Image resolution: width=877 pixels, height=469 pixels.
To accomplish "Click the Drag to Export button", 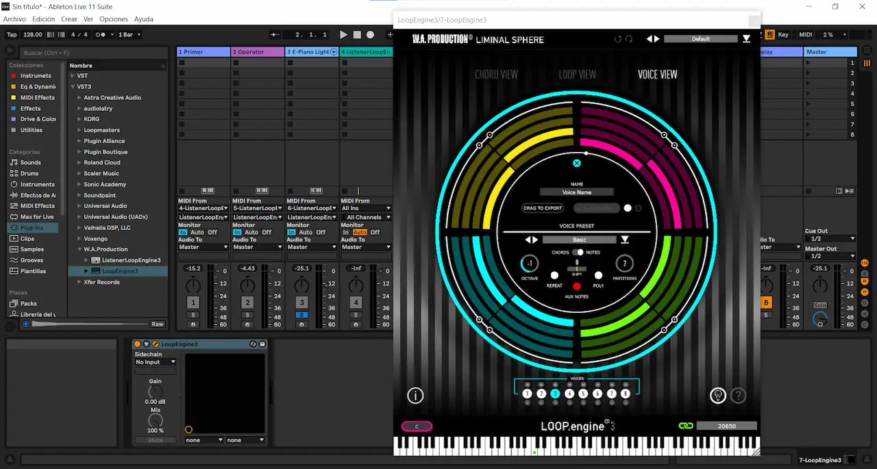I will click(543, 208).
